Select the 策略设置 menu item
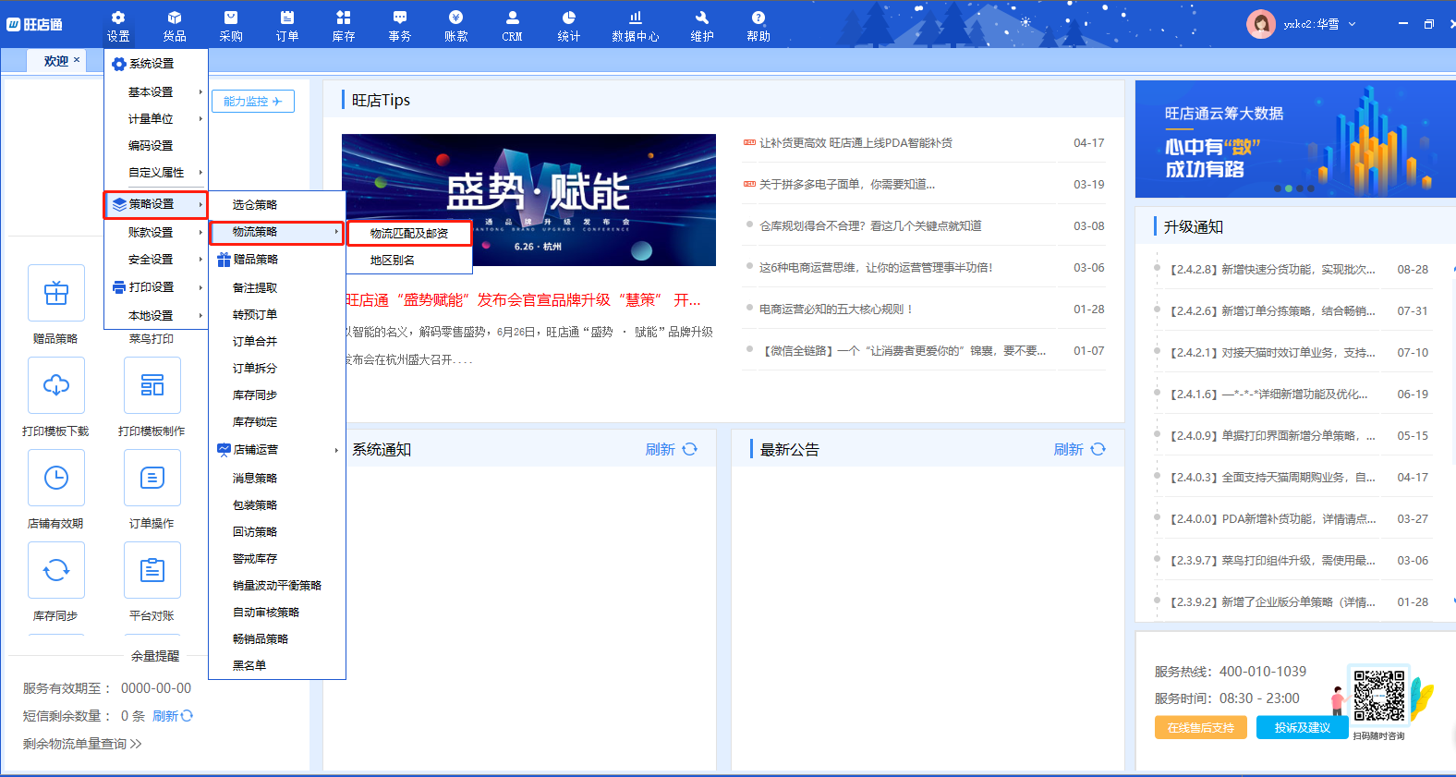1456x777 pixels. [x=155, y=204]
